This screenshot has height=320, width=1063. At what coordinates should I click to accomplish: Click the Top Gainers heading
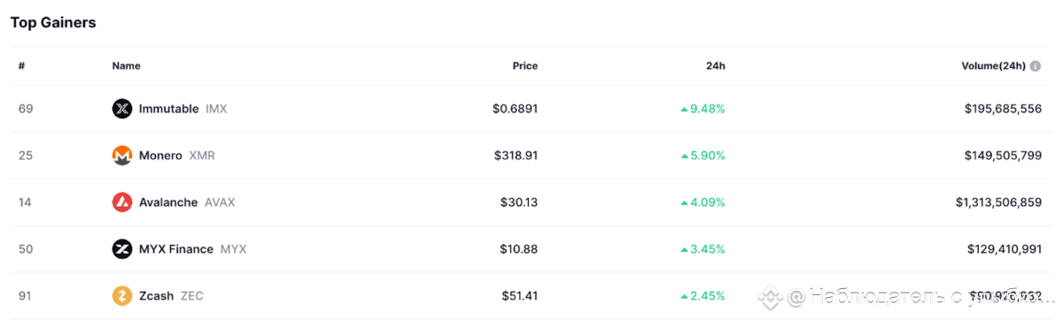pyautogui.click(x=53, y=22)
